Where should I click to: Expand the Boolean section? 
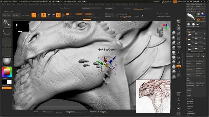point(189,88)
